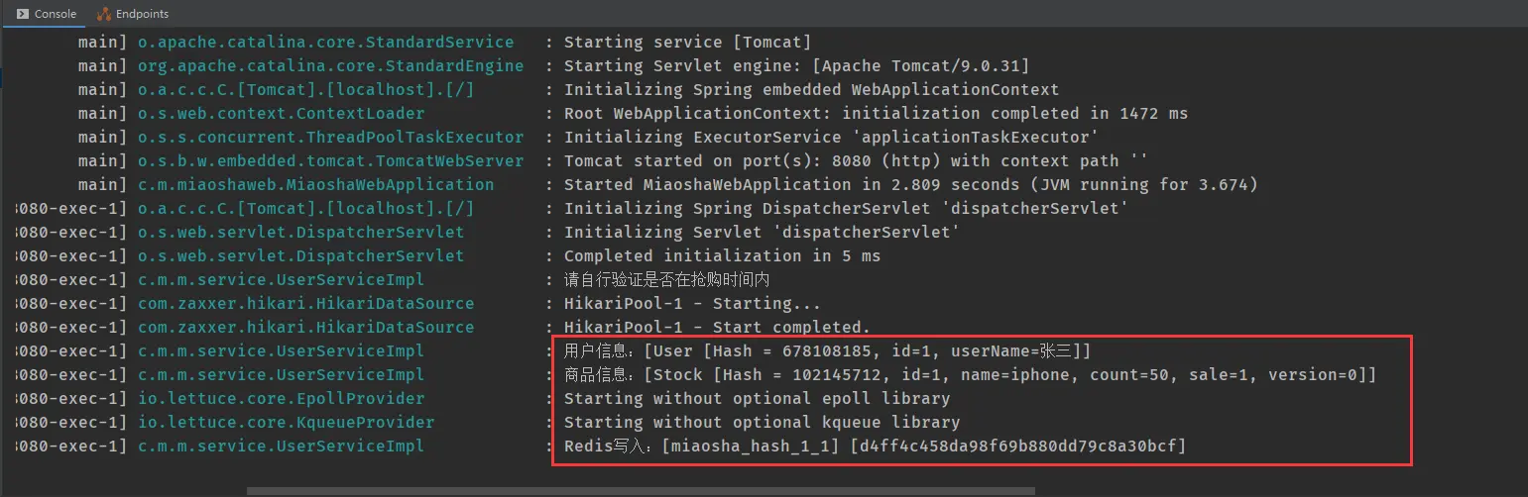Click the 用户信息 User Hash log line
Viewport: 1528px width, 497px height.
(x=828, y=350)
